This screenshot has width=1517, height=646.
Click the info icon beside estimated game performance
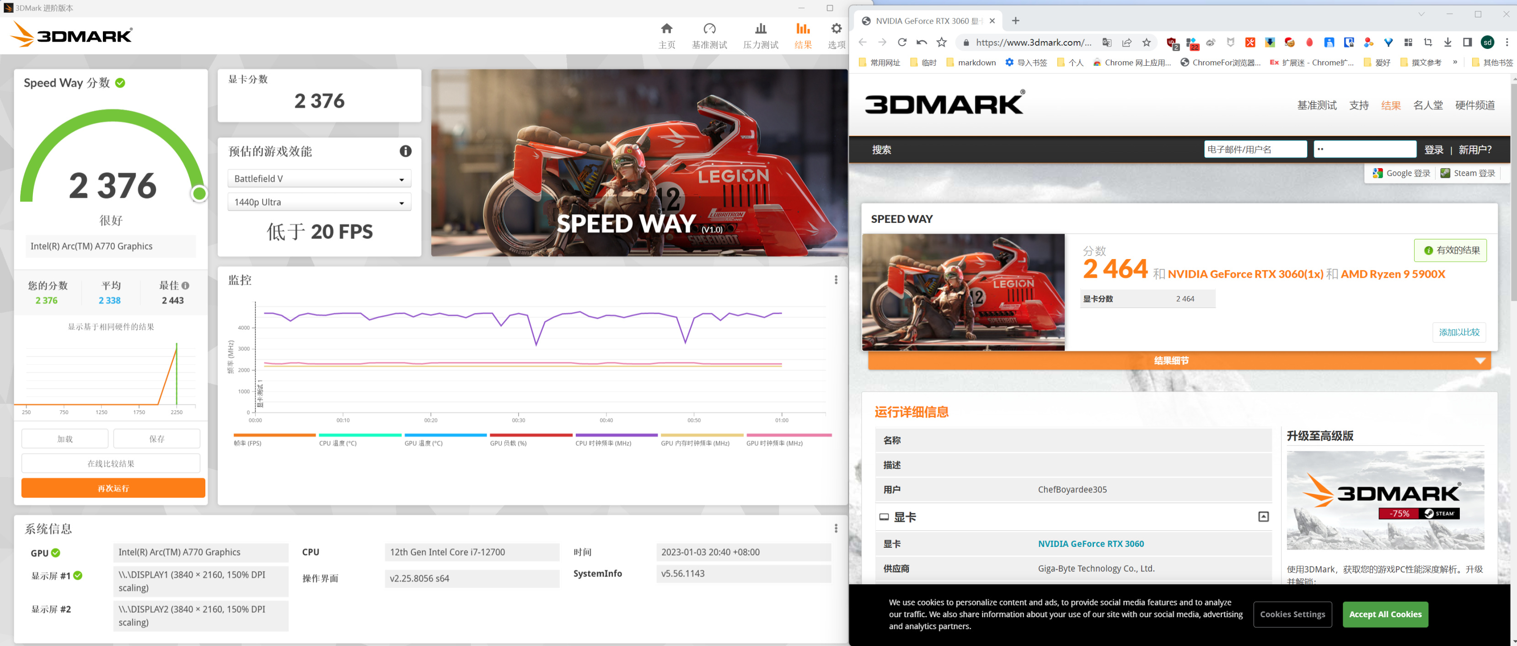[x=405, y=151]
